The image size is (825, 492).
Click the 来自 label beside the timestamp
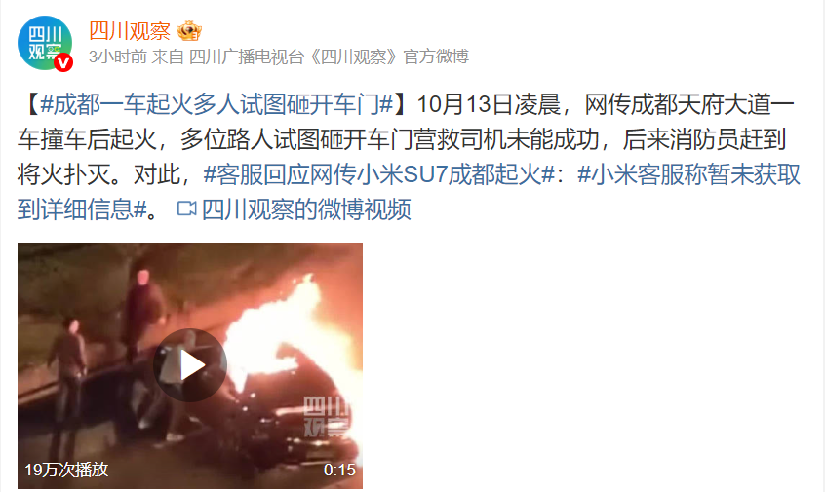tap(168, 57)
